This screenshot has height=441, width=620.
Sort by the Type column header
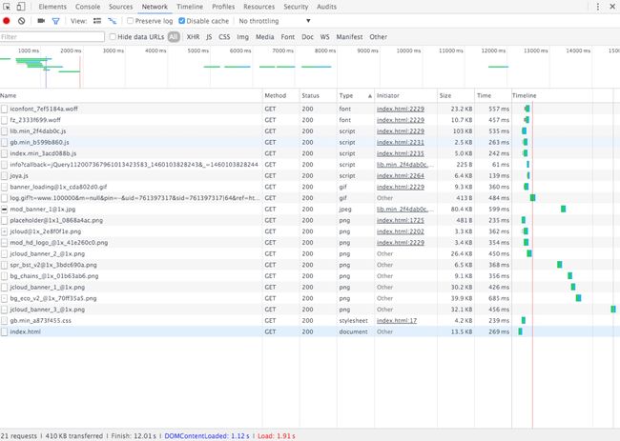[356, 95]
